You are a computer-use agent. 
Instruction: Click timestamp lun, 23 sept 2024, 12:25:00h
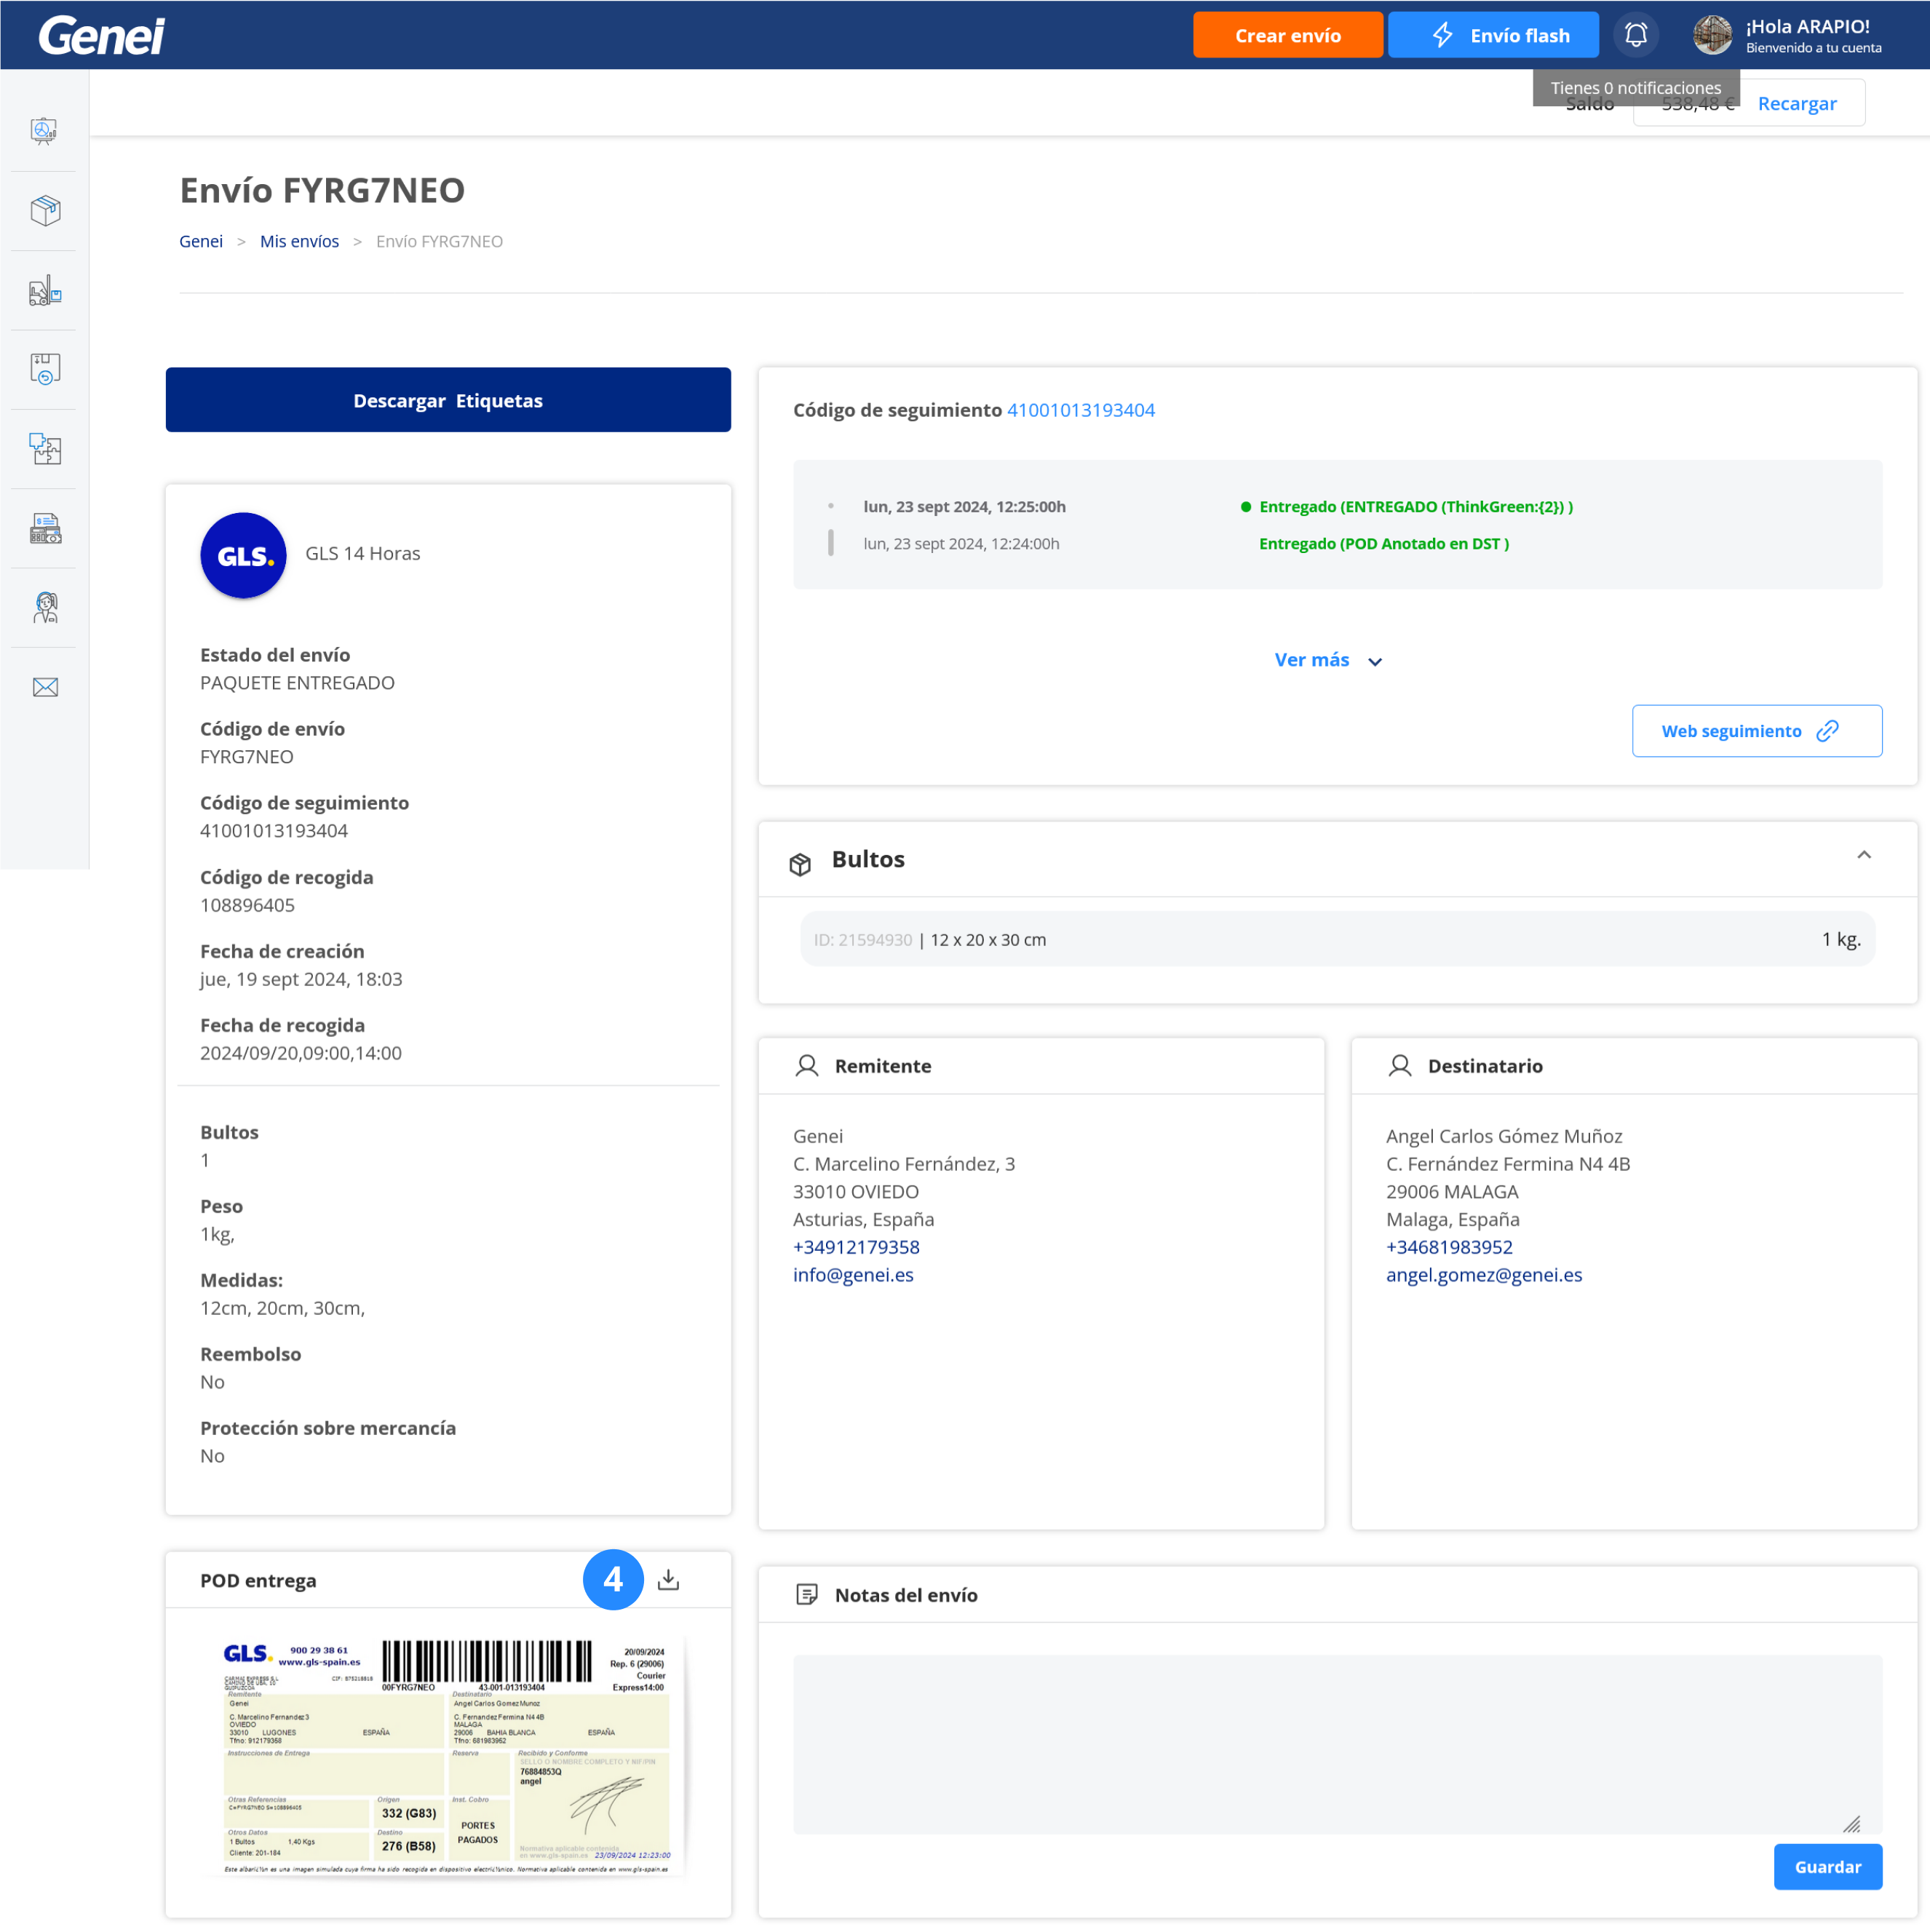point(964,506)
